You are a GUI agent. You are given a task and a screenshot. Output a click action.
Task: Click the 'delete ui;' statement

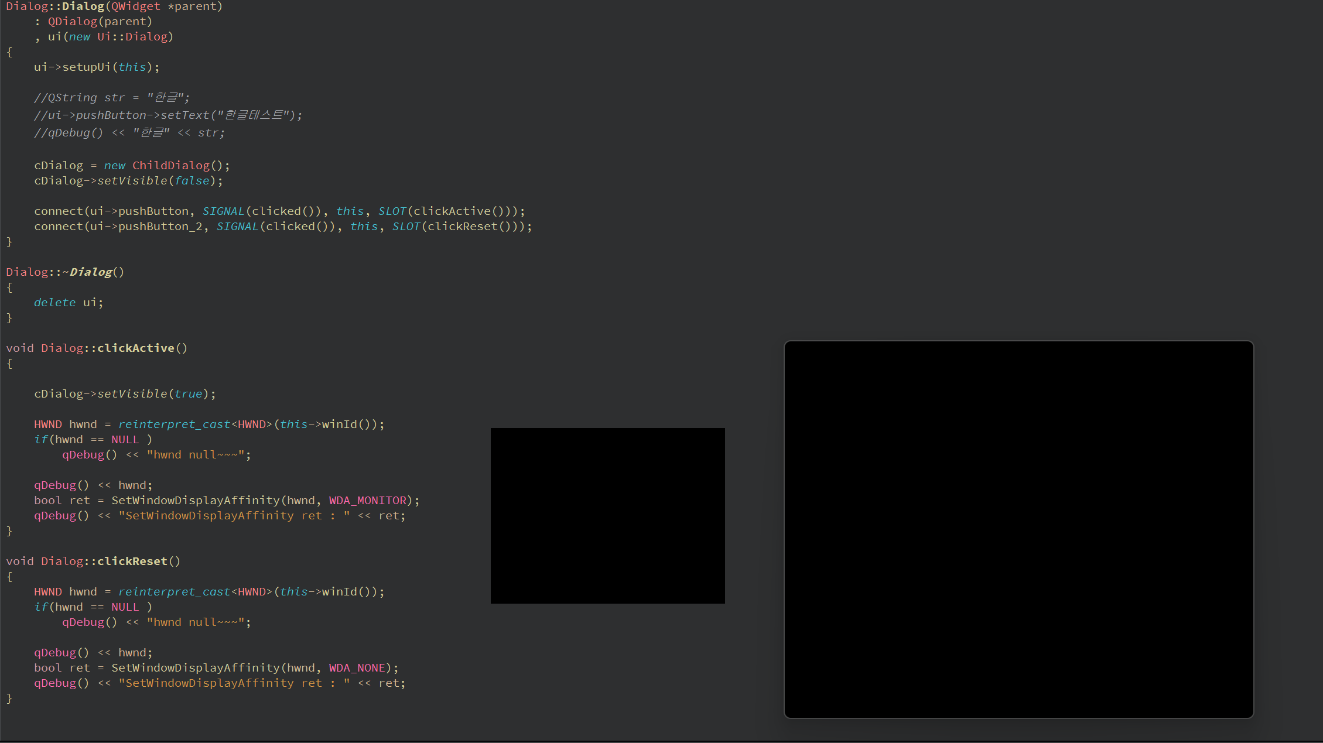[68, 303]
